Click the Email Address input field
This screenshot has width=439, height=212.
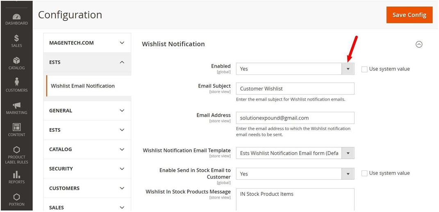point(295,118)
